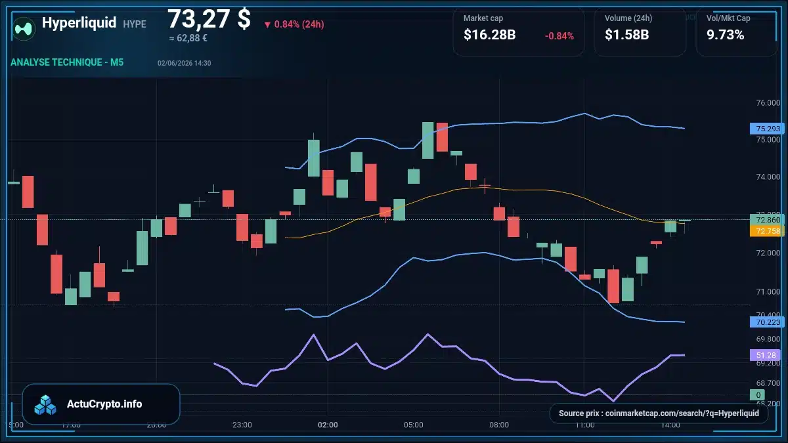The width and height of the screenshot is (788, 443).
Task: Click the HYPE ticker symbol
Action: (x=135, y=24)
